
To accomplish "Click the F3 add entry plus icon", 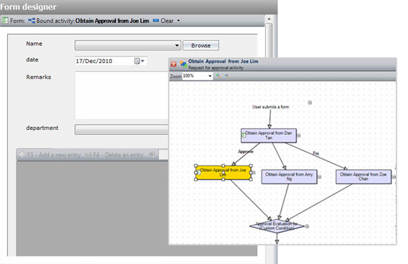I will 22,155.
